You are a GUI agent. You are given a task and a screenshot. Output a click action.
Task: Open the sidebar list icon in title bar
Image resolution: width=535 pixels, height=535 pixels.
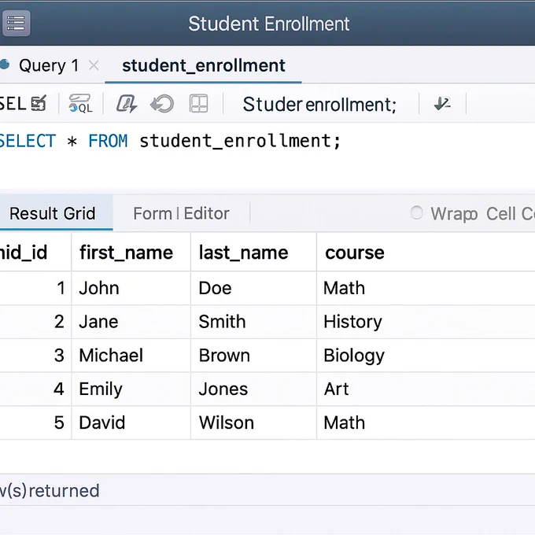tap(16, 23)
